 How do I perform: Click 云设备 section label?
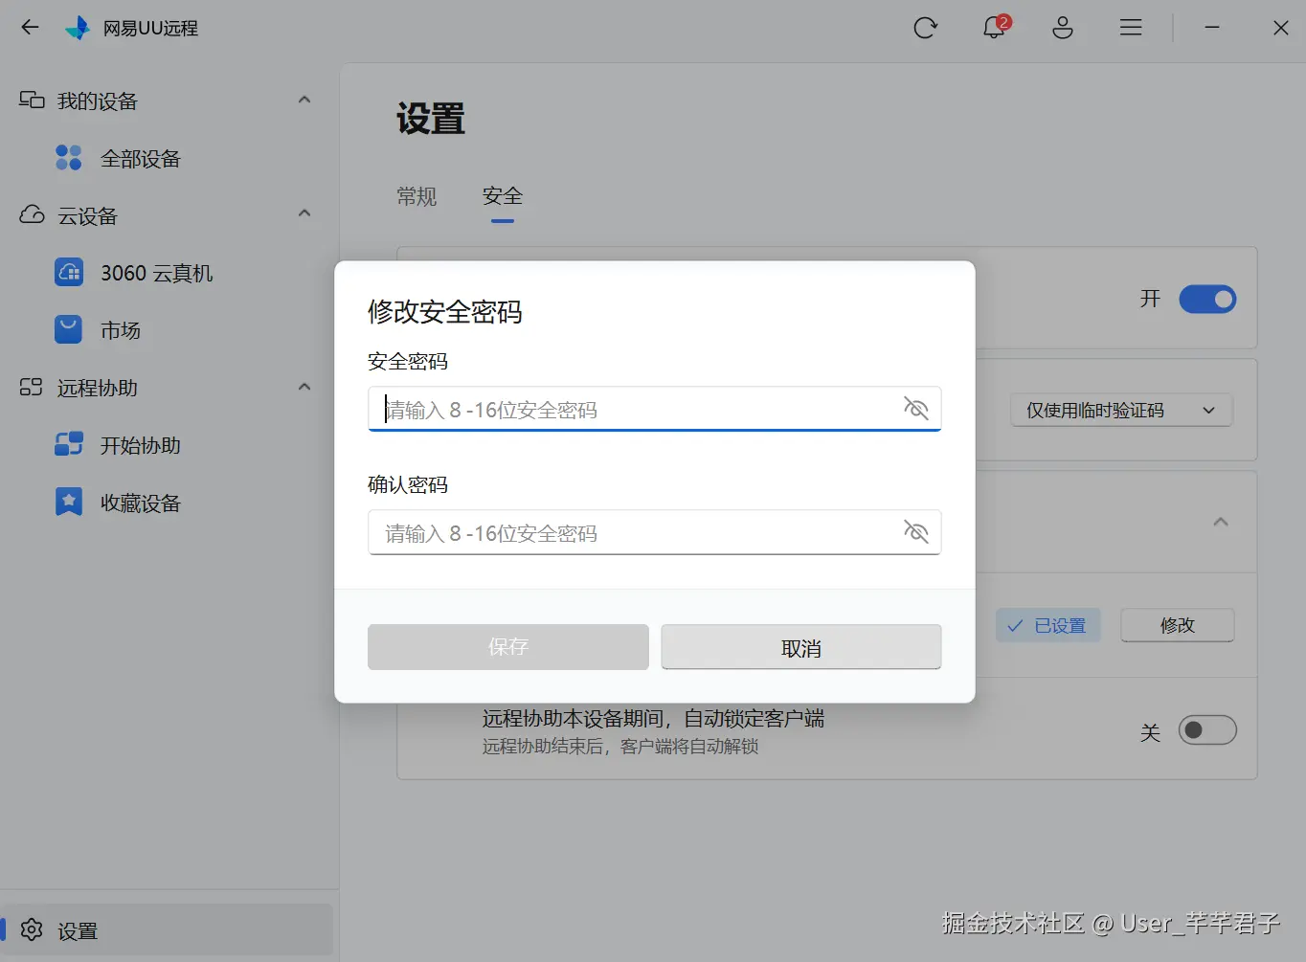87,215
